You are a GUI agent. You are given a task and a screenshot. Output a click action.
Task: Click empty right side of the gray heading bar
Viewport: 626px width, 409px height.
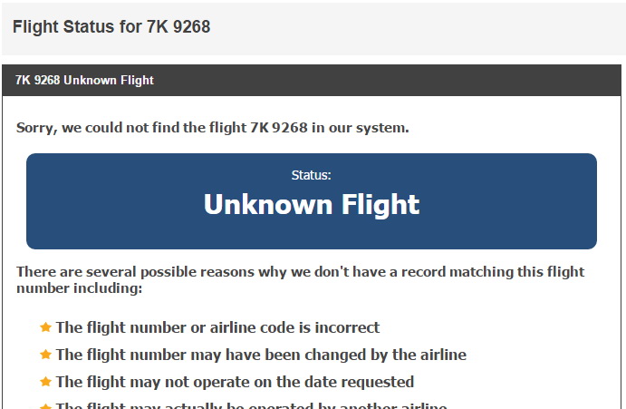(x=453, y=27)
